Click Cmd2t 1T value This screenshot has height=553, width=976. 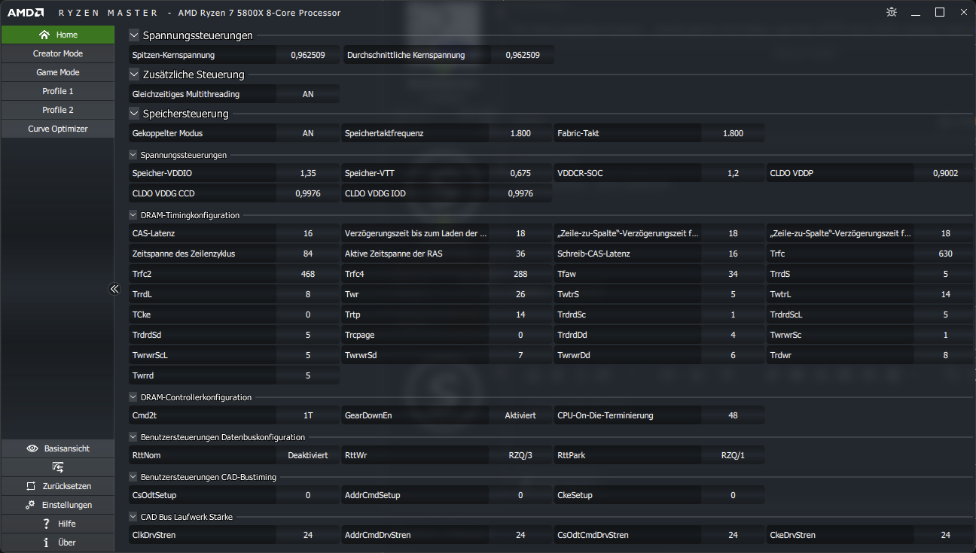pyautogui.click(x=308, y=415)
